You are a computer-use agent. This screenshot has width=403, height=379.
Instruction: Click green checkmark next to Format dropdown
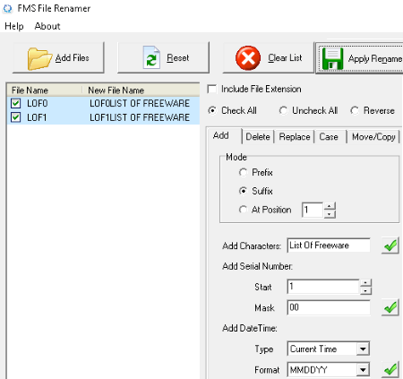tap(390, 369)
